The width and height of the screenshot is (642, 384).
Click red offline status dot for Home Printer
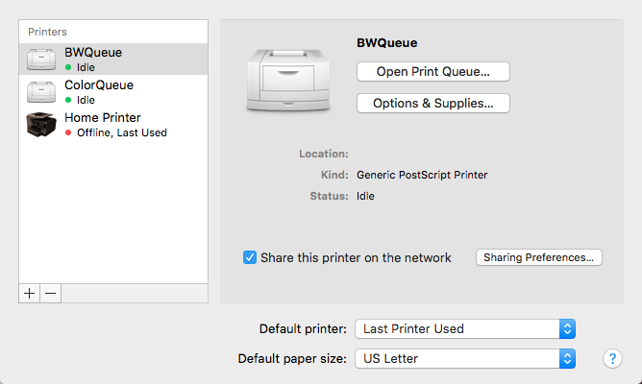point(68,132)
